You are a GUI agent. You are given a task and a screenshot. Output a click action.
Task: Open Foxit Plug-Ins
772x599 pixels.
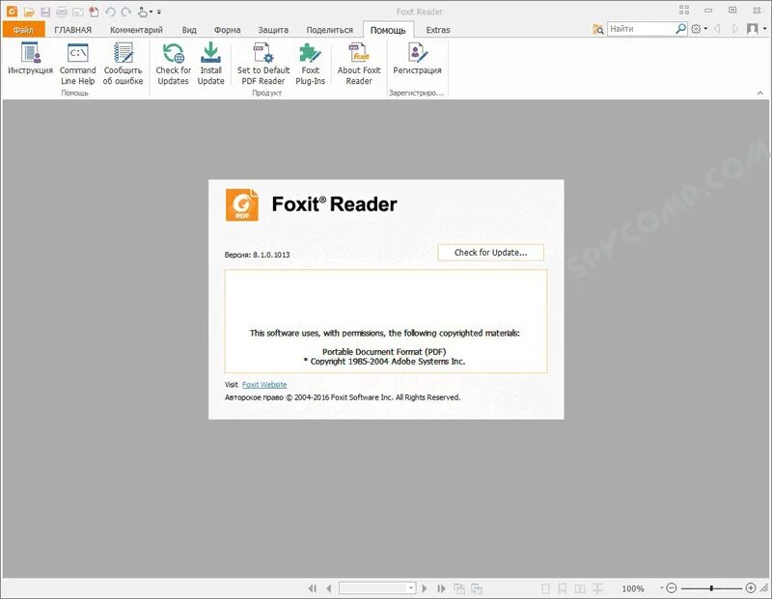click(x=310, y=66)
